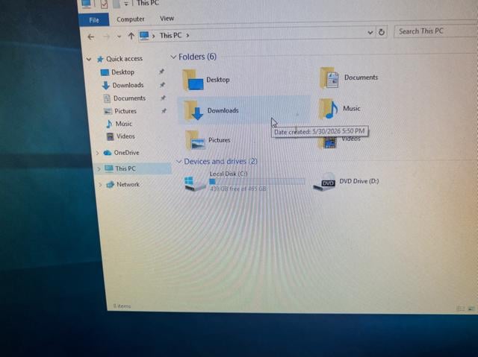Switch to details view in status bar
Image resolution: width=478 pixels, height=357 pixels.
coord(460,309)
